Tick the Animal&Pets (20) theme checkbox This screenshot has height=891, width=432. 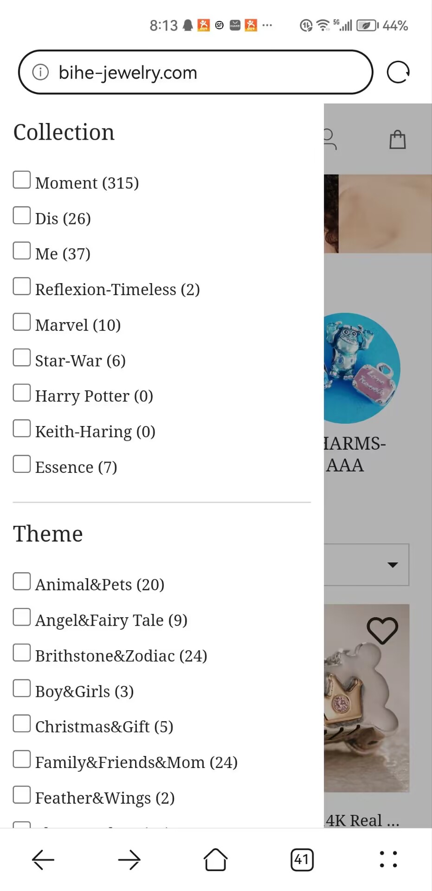click(22, 581)
